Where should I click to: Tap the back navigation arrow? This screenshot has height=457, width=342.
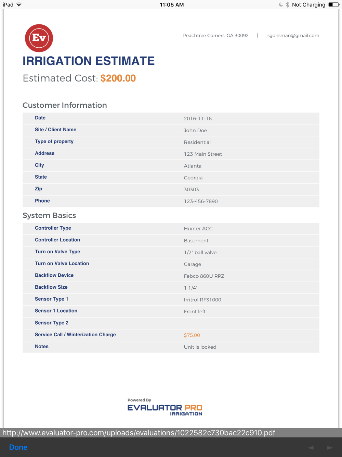pyautogui.click(x=311, y=447)
